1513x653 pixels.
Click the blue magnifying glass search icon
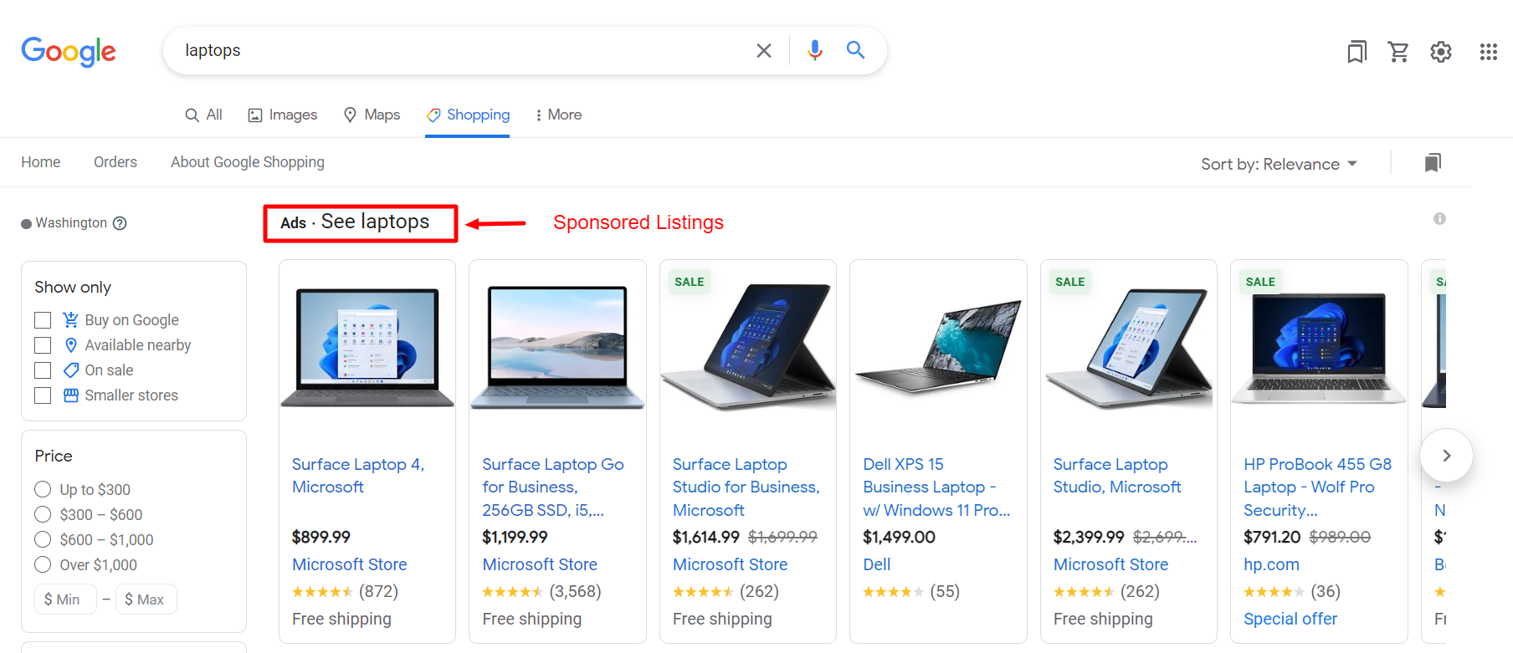coord(855,50)
